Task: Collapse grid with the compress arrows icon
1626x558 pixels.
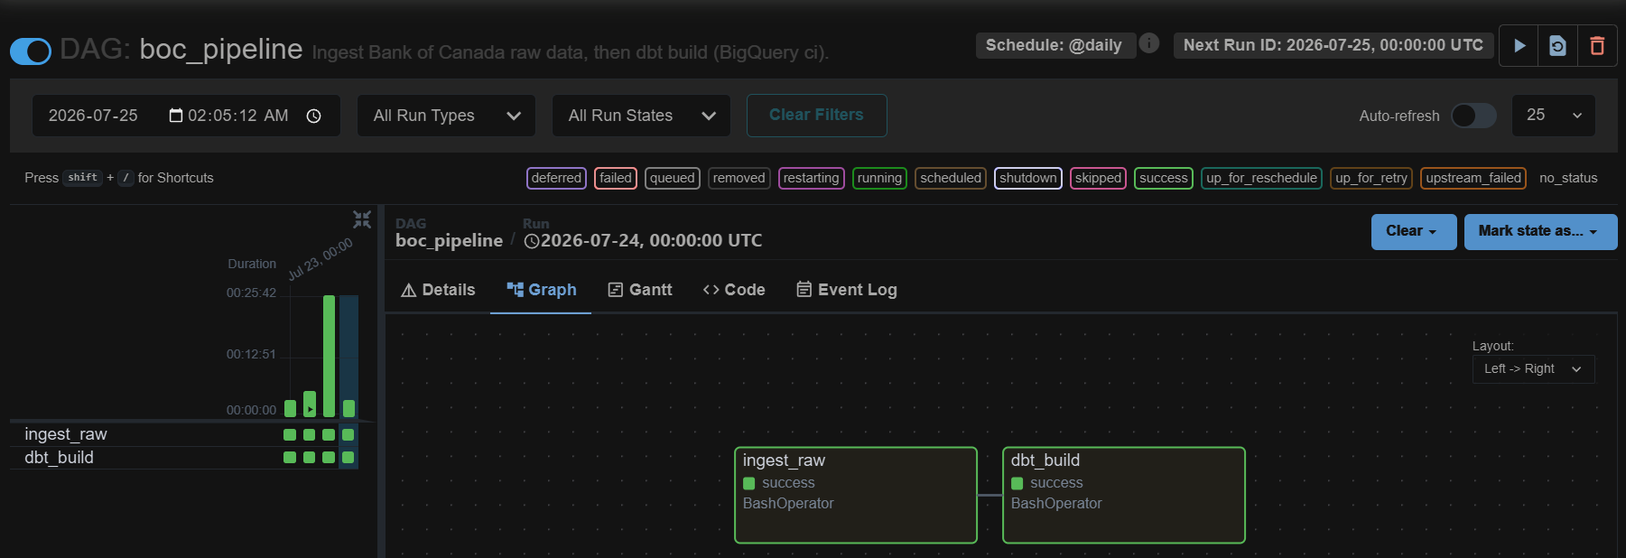Action: 362,219
